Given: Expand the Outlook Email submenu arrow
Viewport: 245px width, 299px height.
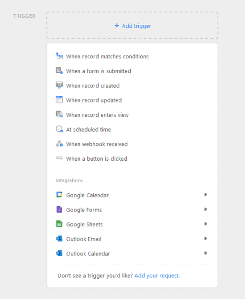Looking at the screenshot, I should [206, 239].
